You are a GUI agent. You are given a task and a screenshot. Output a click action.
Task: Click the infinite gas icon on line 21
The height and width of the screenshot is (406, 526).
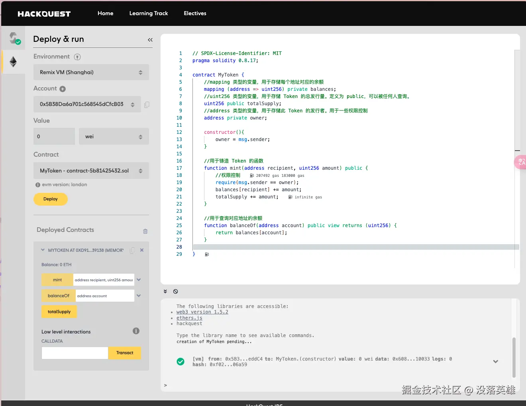tap(290, 197)
